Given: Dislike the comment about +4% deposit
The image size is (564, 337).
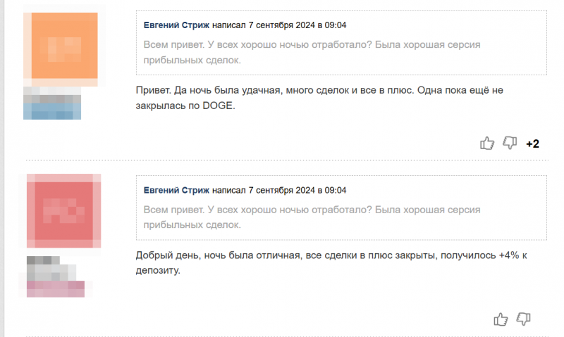Looking at the screenshot, I should (x=524, y=319).
